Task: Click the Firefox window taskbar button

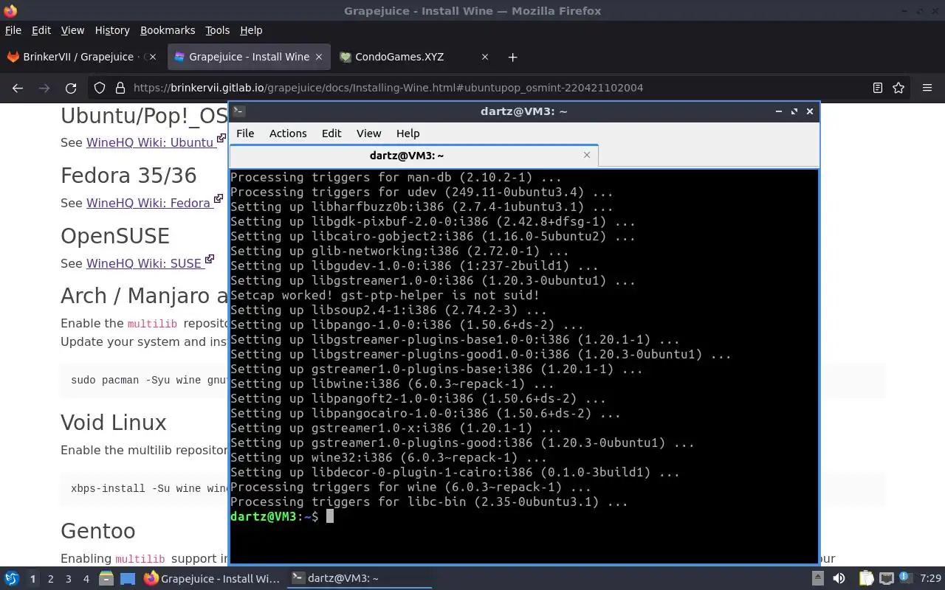Action: pyautogui.click(x=212, y=579)
